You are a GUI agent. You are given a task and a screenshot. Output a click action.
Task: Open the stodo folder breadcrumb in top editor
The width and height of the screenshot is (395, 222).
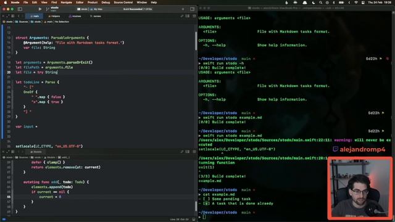[36, 22]
